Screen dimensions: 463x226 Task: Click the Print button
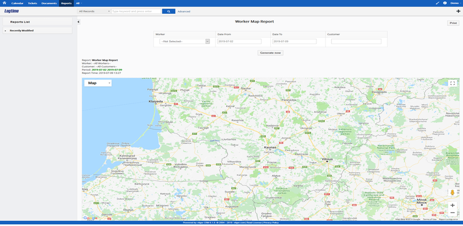click(453, 23)
